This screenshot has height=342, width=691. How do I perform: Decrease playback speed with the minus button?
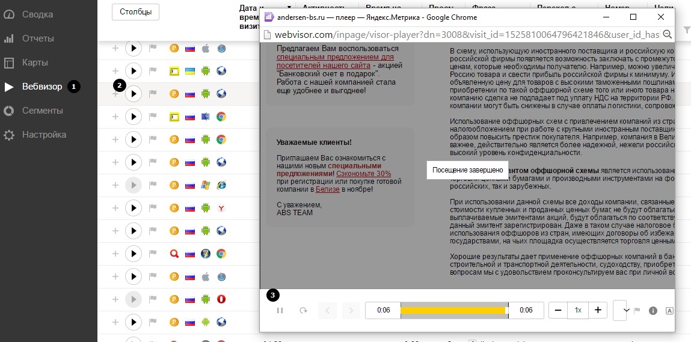click(x=558, y=310)
